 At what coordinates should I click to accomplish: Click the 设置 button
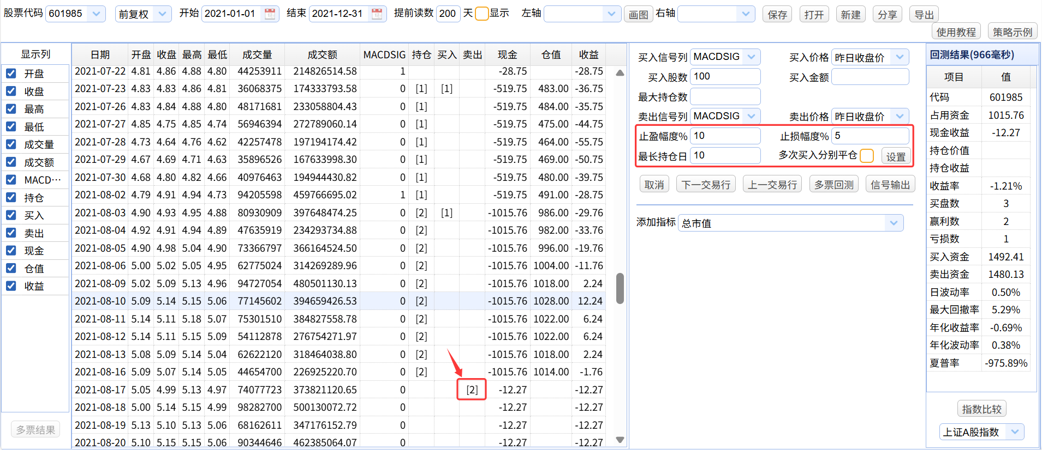[896, 157]
